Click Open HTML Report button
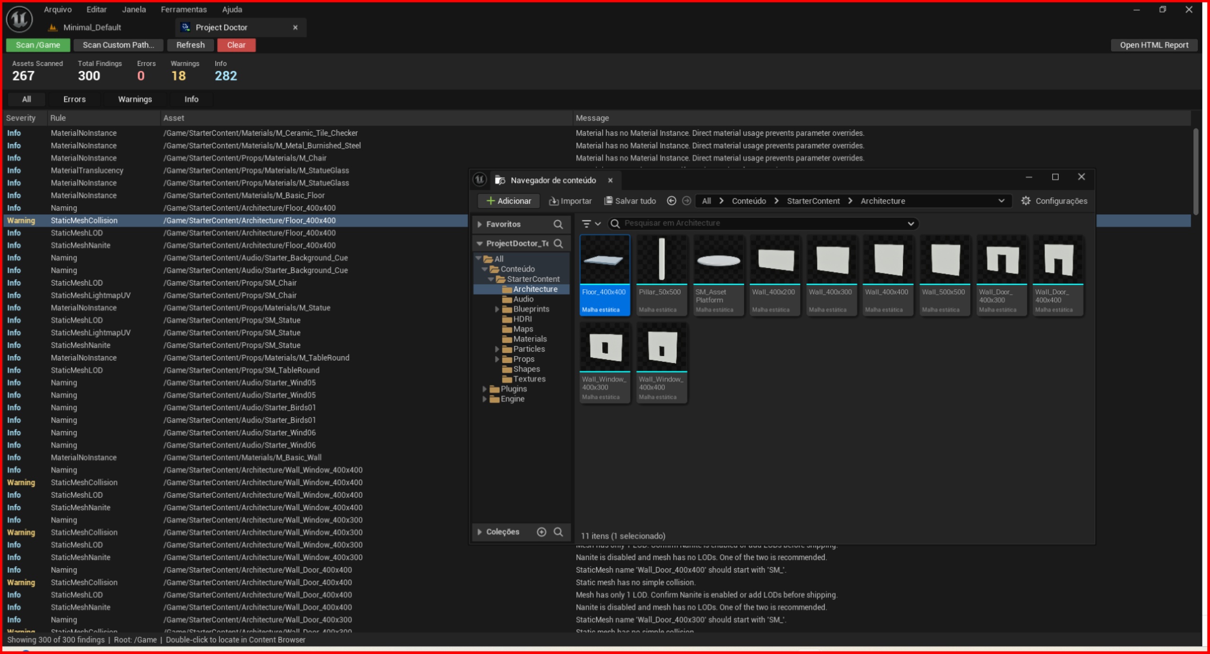The width and height of the screenshot is (1210, 654). coord(1154,45)
